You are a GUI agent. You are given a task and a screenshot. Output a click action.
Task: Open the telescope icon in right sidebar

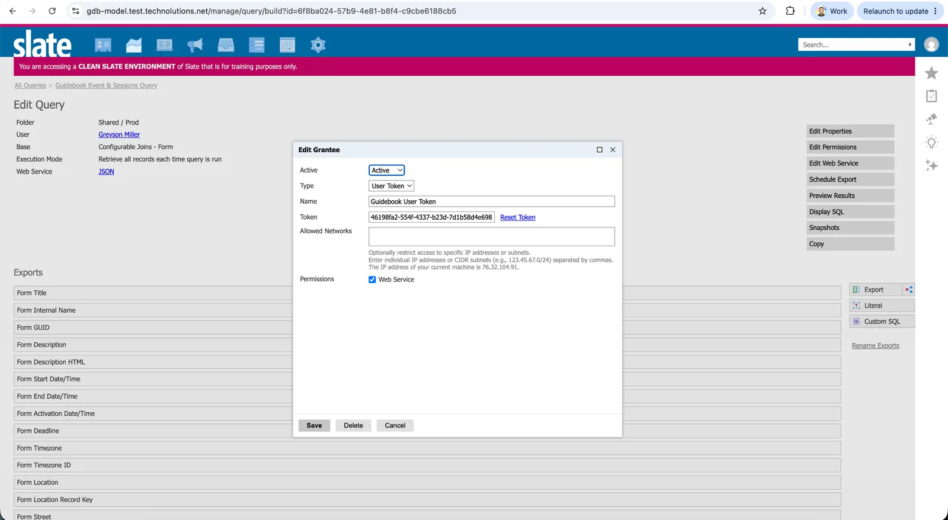[x=931, y=119]
